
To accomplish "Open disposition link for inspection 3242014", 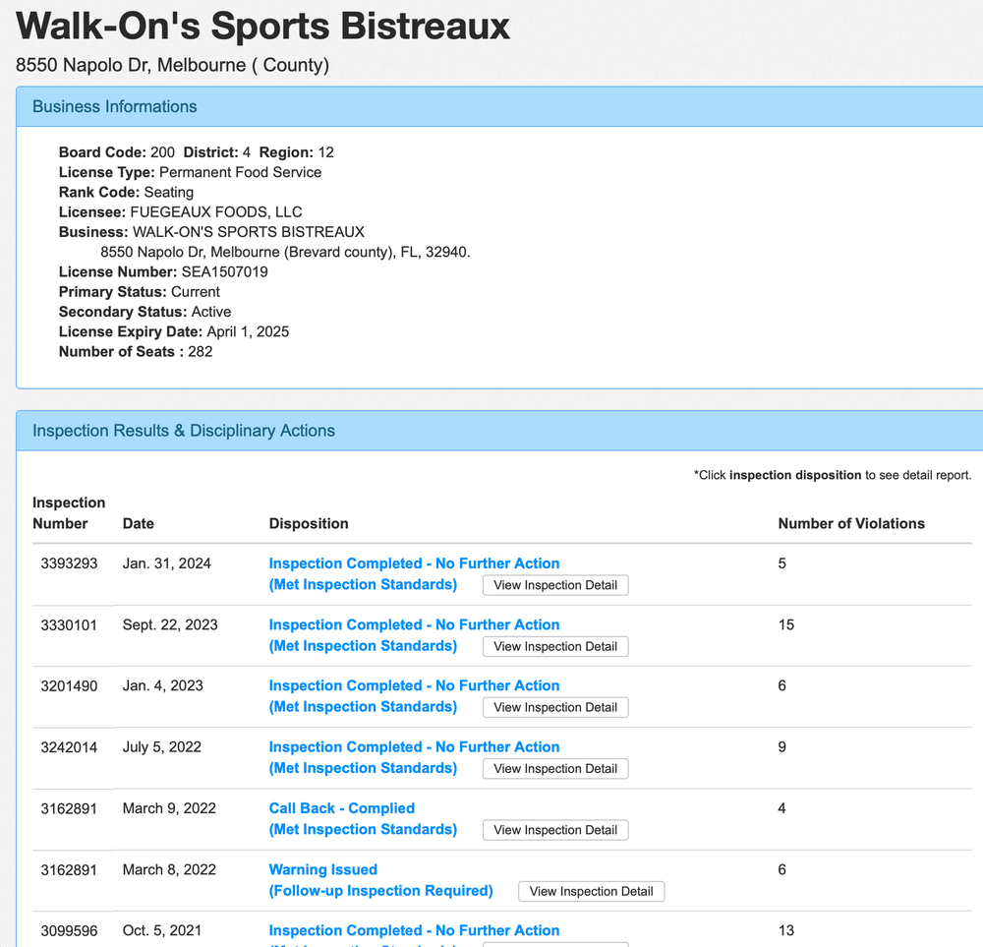I will click(414, 747).
